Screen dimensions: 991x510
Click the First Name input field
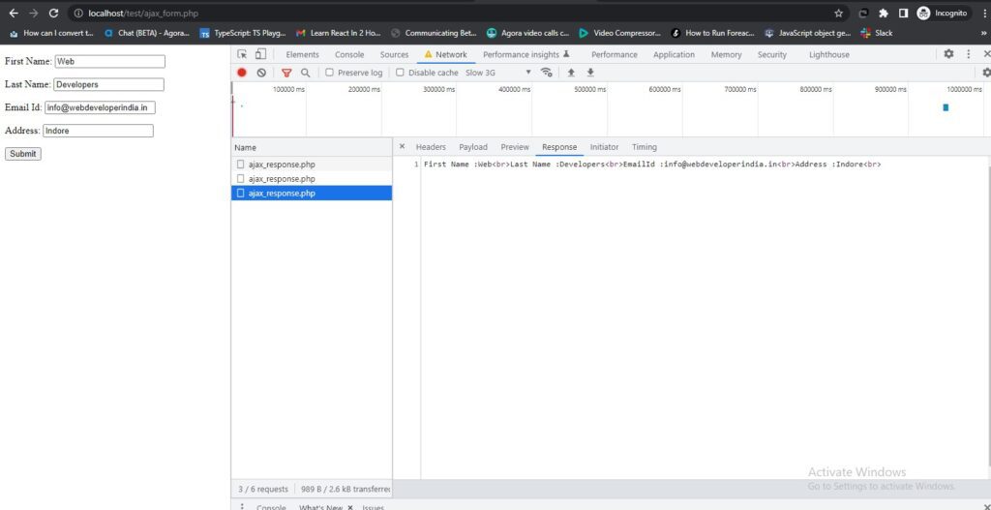coord(110,61)
